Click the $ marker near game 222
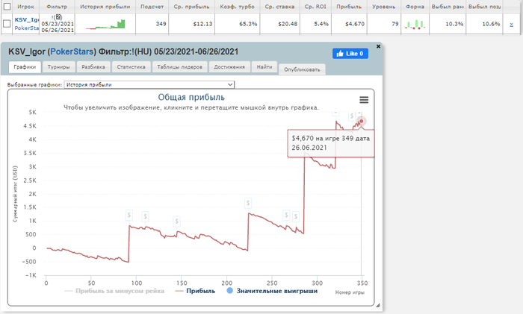Image resolution: width=523 pixels, height=314 pixels. (x=248, y=203)
